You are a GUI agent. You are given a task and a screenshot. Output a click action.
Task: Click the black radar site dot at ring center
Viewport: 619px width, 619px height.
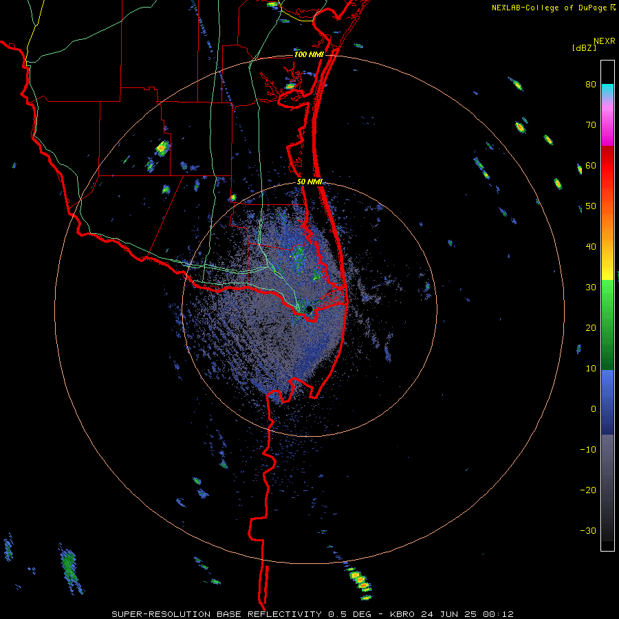[309, 309]
